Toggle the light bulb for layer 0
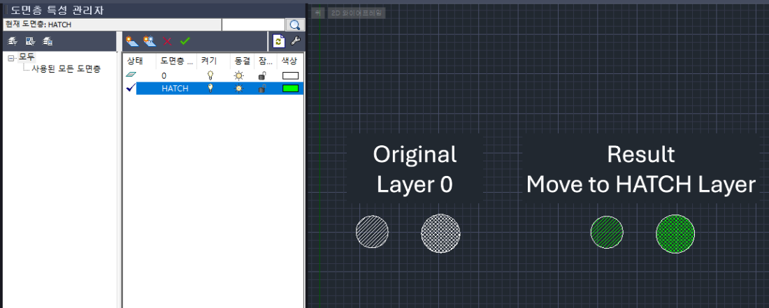 [209, 75]
